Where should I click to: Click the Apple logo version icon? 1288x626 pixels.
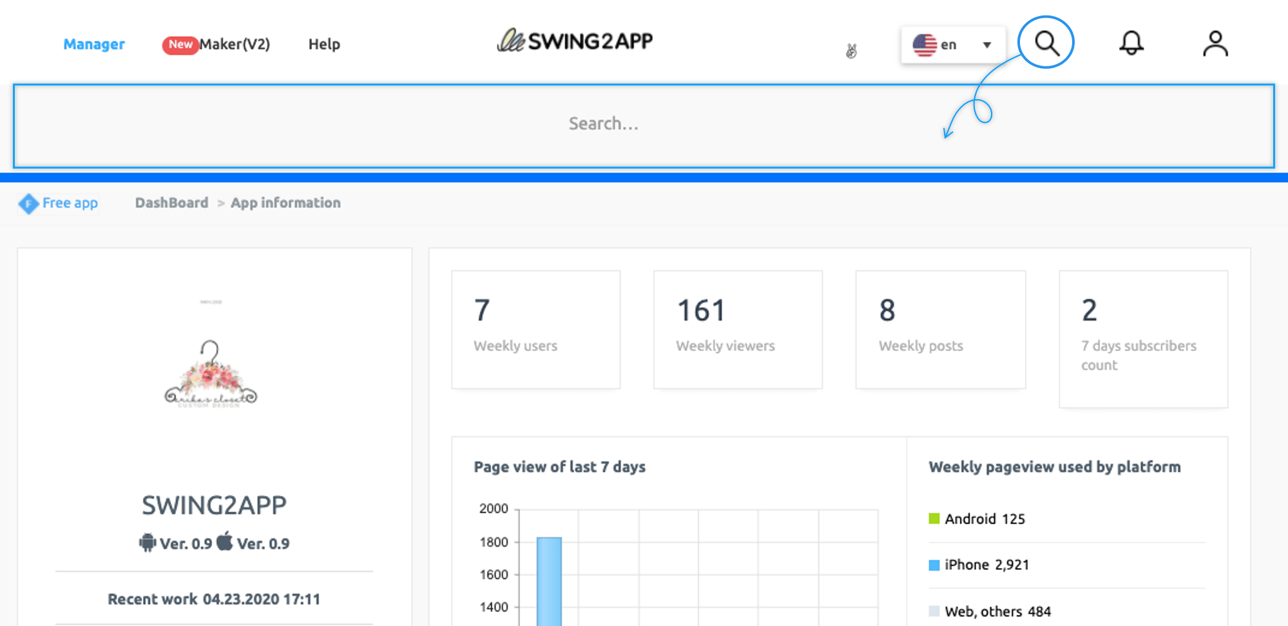click(225, 542)
